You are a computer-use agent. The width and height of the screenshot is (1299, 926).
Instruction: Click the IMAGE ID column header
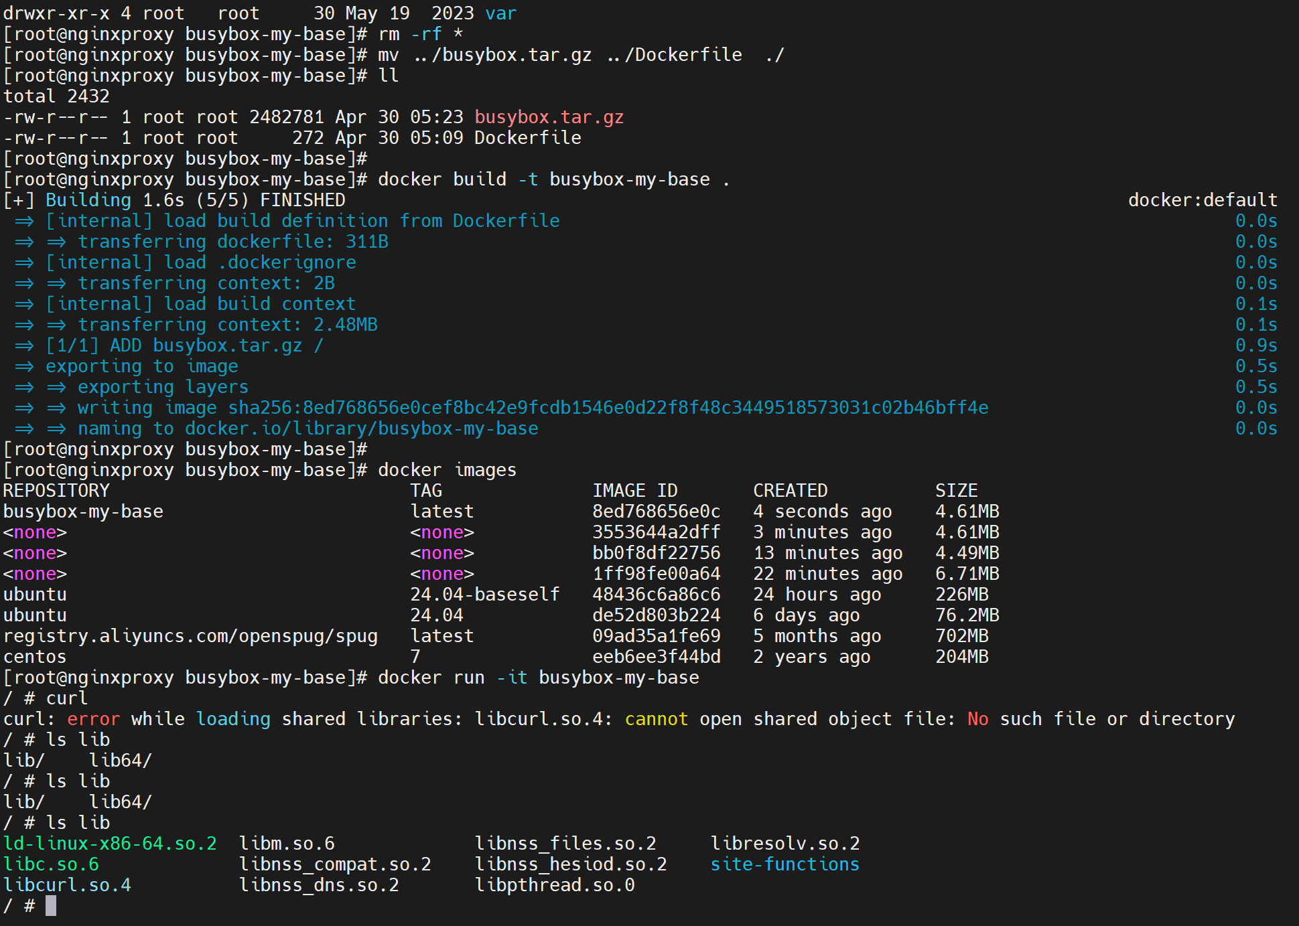click(x=634, y=491)
